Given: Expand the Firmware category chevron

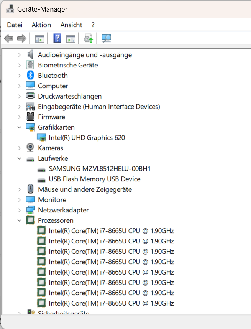Looking at the screenshot, I should 20,117.
